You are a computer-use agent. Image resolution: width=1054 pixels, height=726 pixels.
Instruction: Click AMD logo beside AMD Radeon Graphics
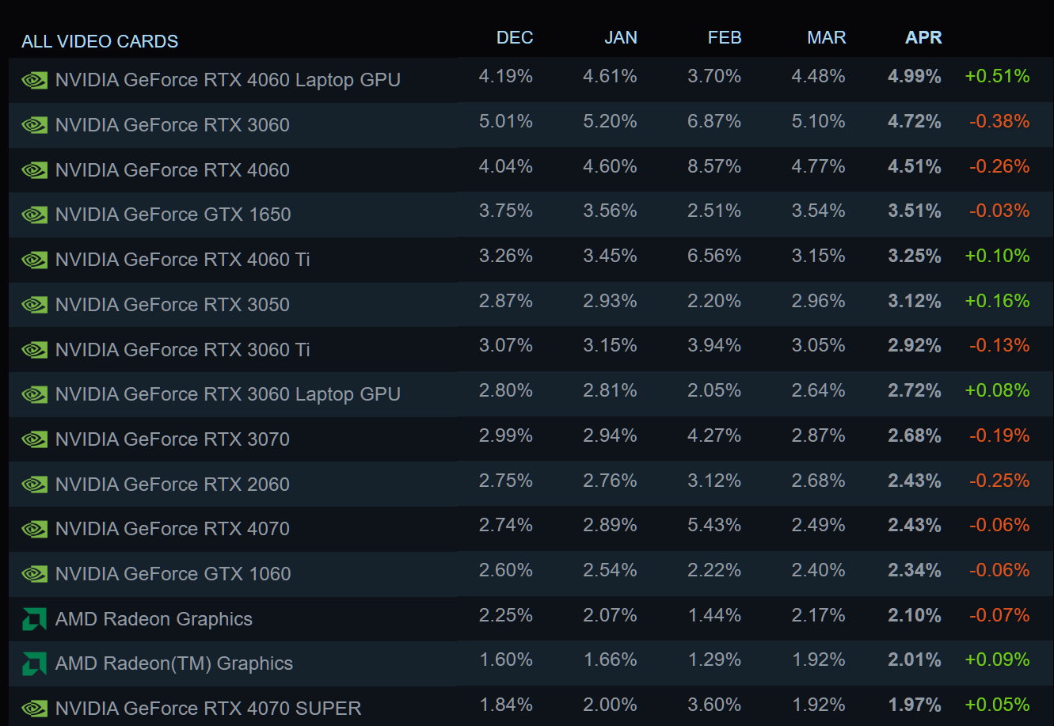click(34, 619)
